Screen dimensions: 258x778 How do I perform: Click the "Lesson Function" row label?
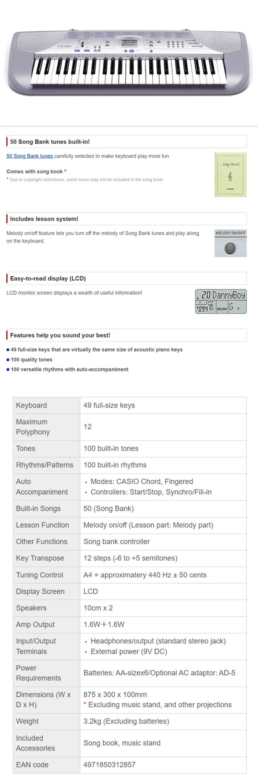43,525
